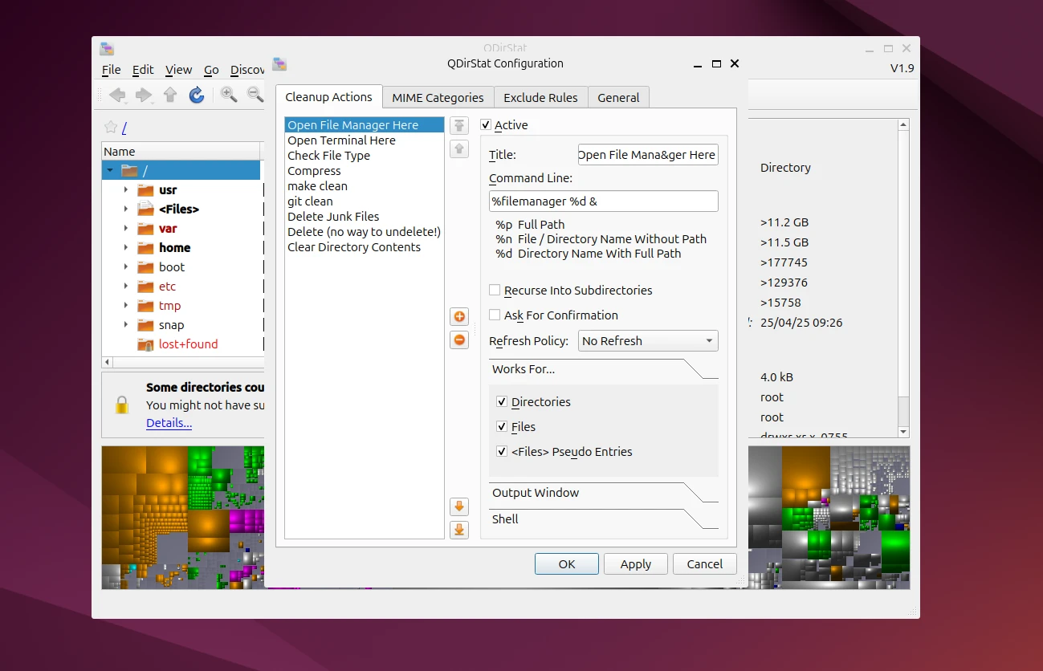Click the Cancel button

coord(705,564)
